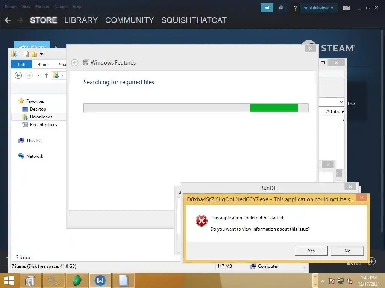Open Home tab in Explorer ribbon

(x=43, y=64)
